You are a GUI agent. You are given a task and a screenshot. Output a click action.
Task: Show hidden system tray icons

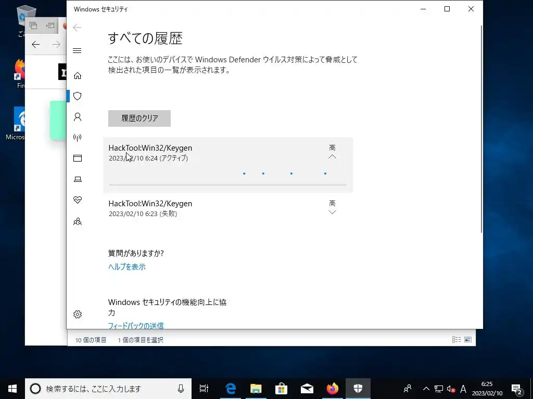click(x=426, y=389)
